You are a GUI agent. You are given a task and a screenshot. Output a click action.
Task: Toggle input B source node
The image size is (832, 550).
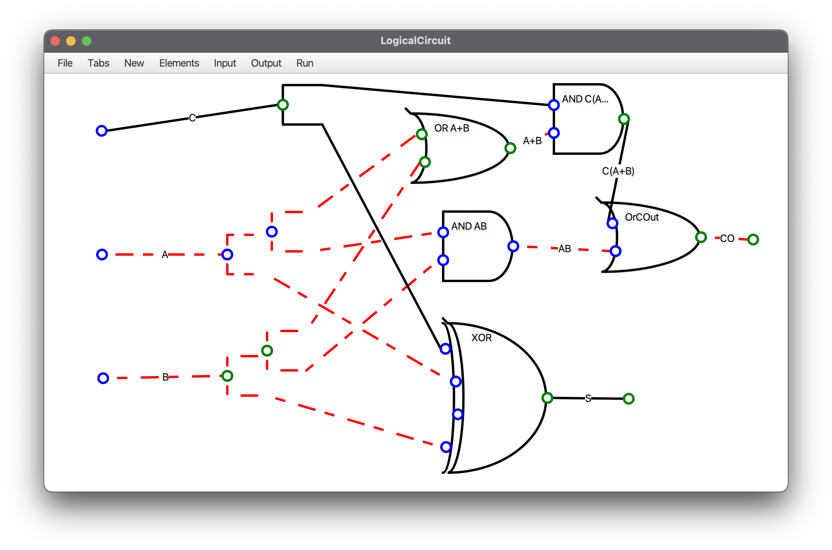tap(103, 378)
